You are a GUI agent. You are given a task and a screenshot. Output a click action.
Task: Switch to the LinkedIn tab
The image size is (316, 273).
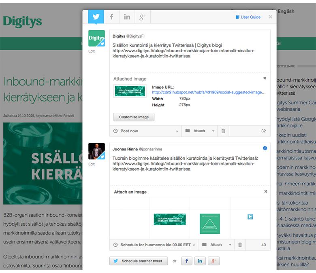pos(127,17)
